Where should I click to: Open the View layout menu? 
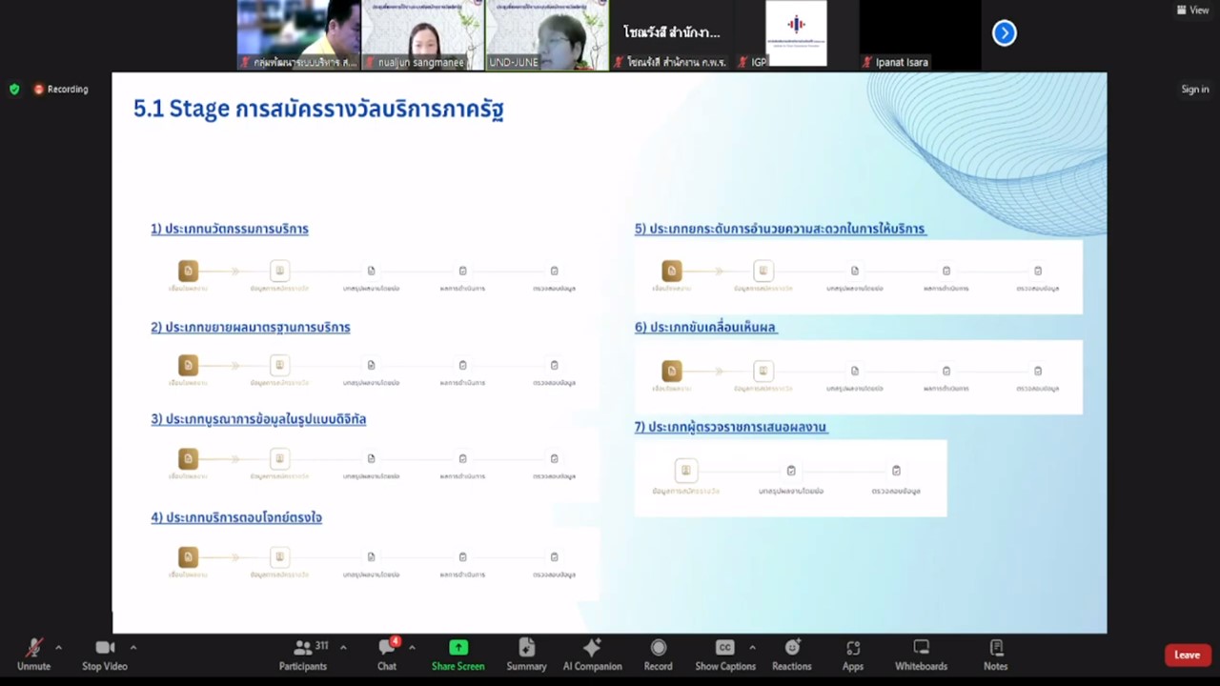[x=1192, y=10]
